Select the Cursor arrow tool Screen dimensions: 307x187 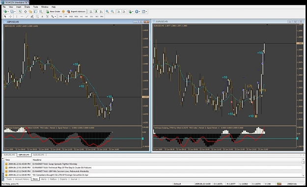5,17
